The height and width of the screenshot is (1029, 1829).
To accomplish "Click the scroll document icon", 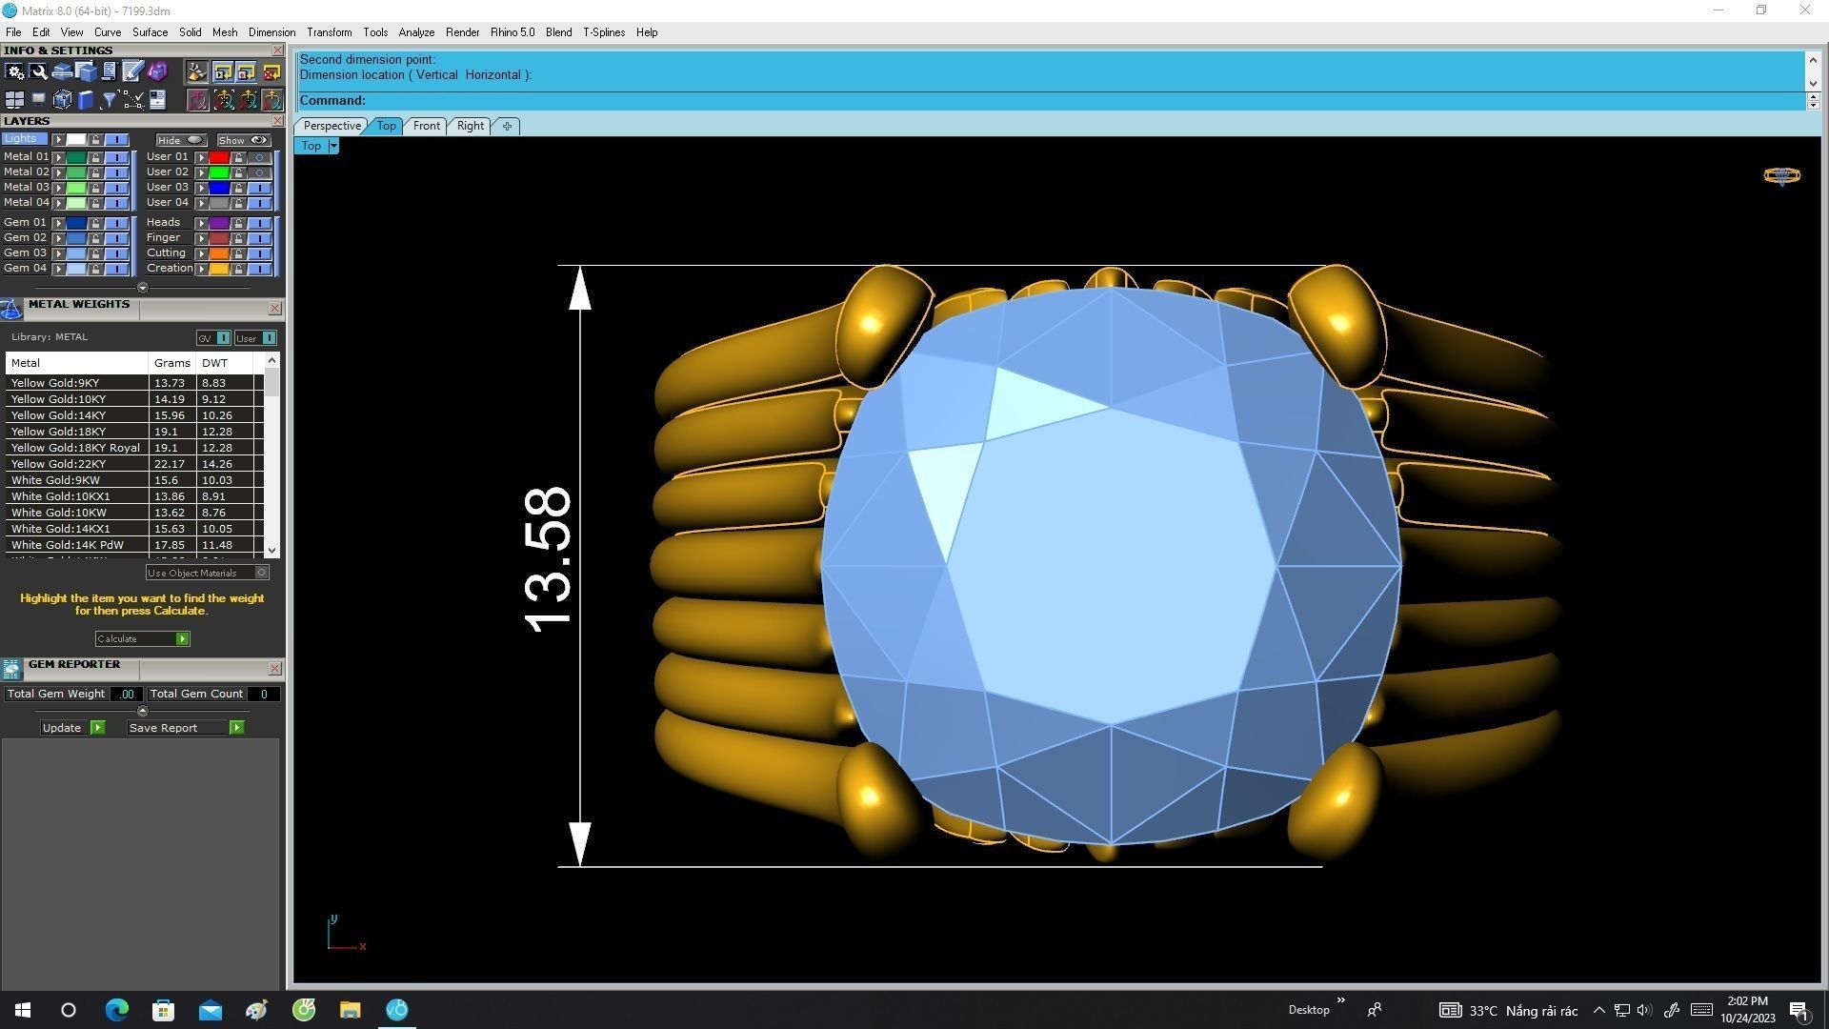I will [109, 71].
